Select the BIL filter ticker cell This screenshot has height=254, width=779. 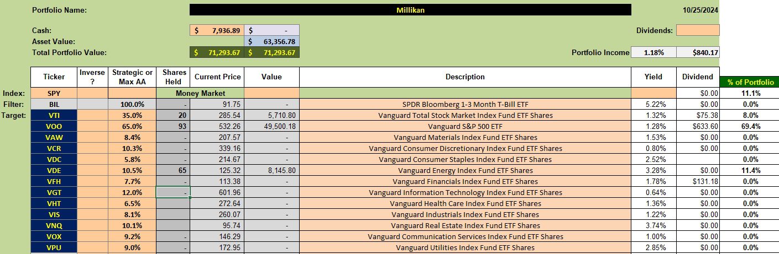[54, 104]
